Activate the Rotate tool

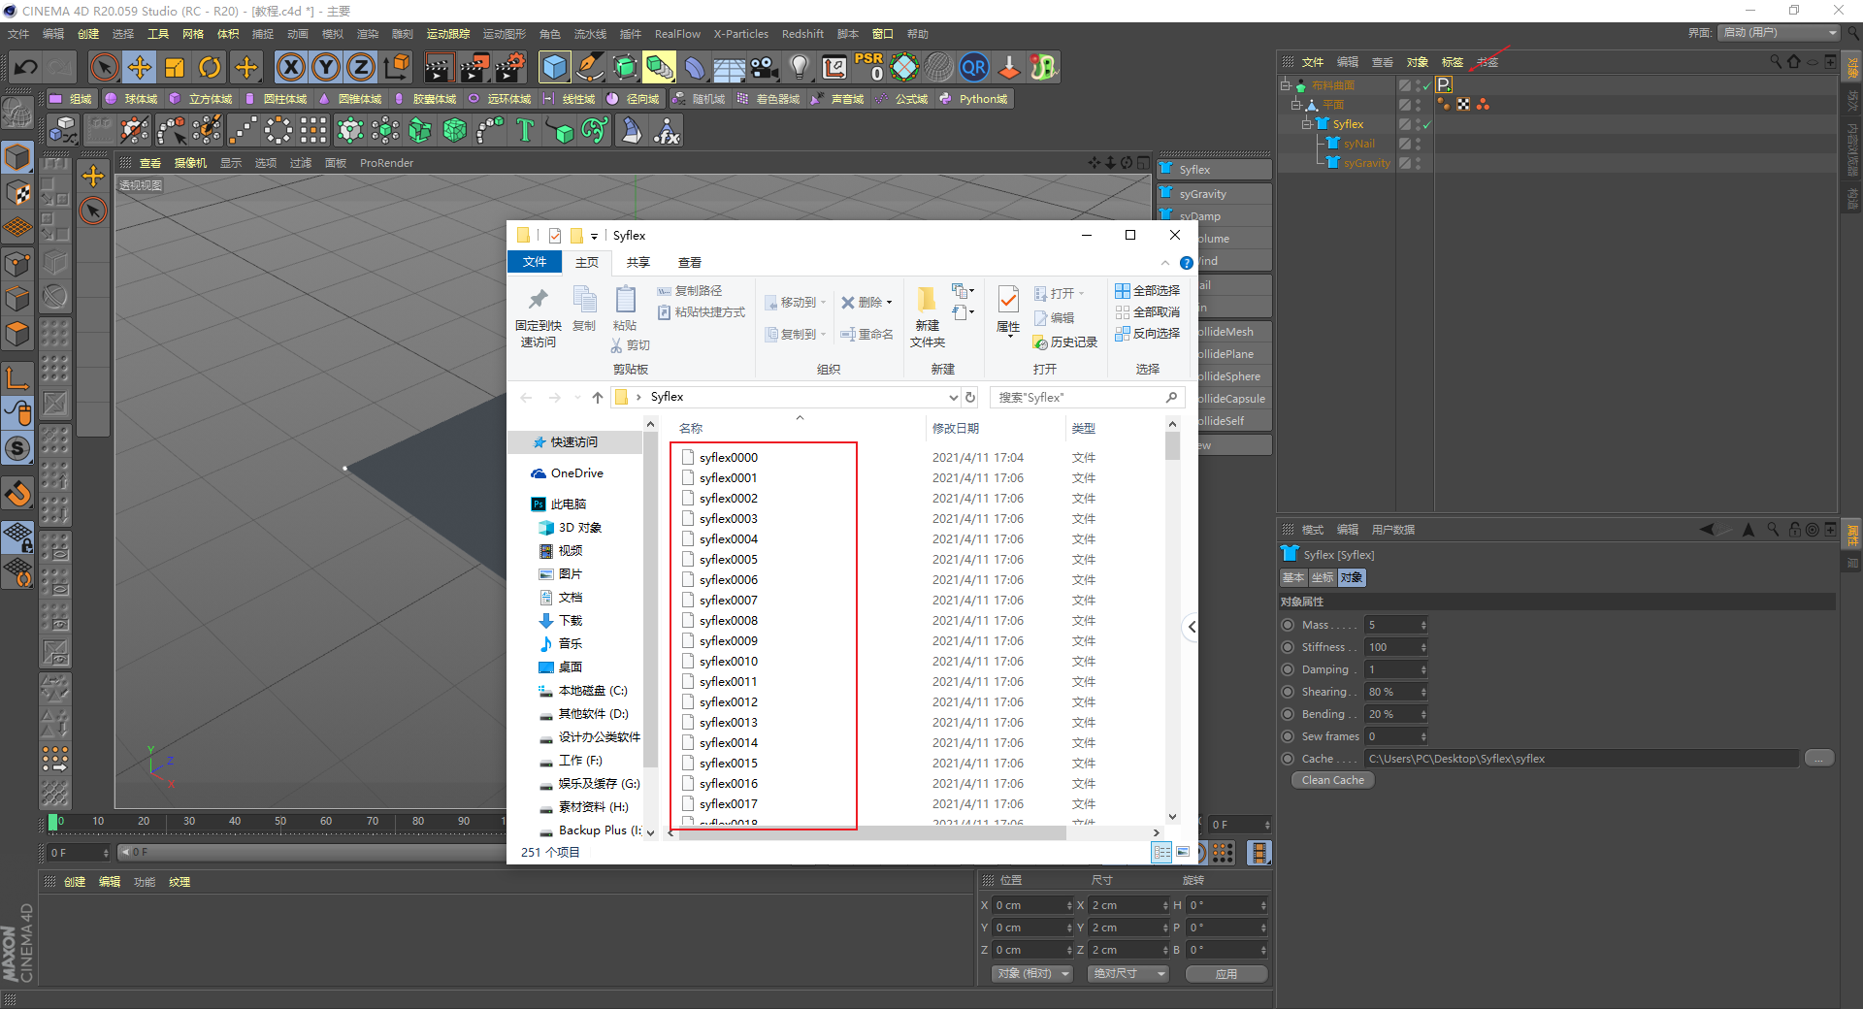pyautogui.click(x=210, y=67)
